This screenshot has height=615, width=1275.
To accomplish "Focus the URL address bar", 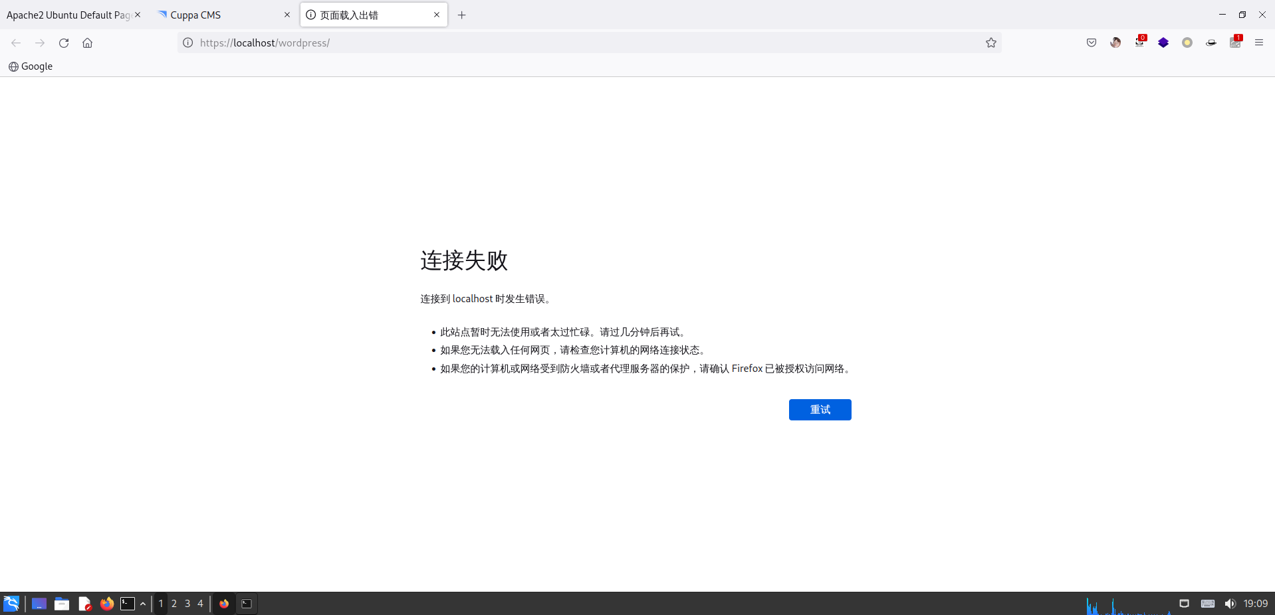I will (x=588, y=43).
